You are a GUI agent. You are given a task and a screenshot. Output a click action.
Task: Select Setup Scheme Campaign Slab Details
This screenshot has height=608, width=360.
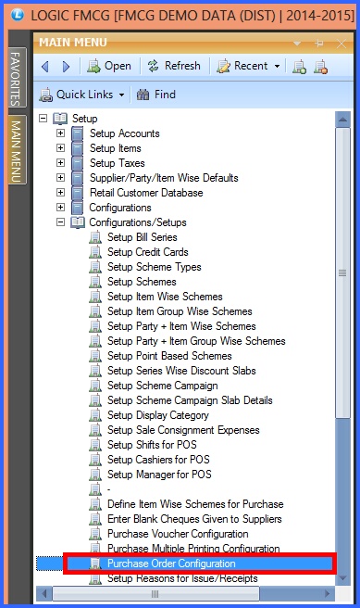pyautogui.click(x=190, y=400)
